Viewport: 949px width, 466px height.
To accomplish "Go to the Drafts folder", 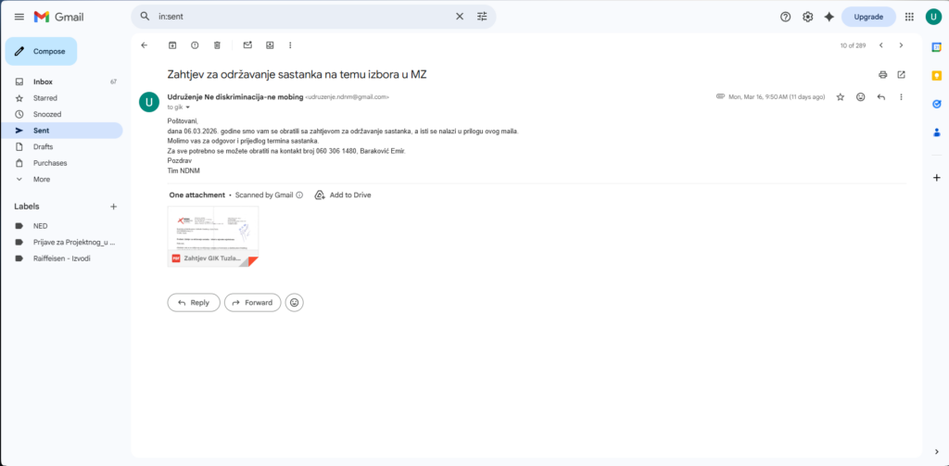I will point(44,146).
